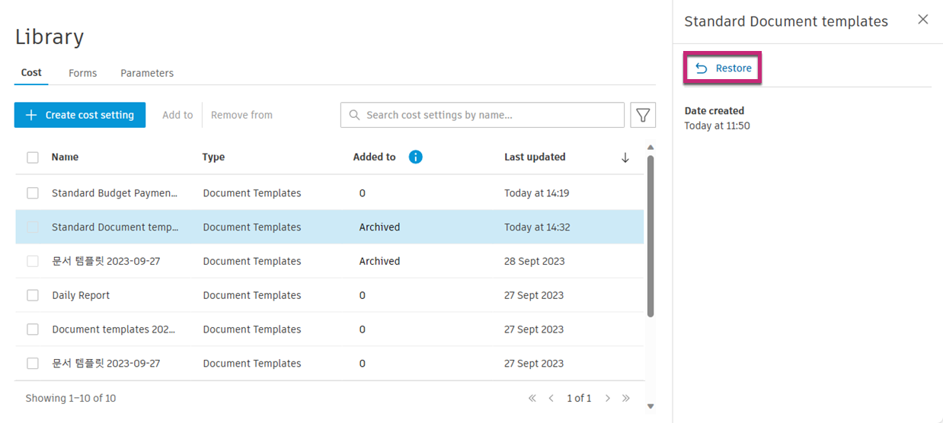Open the Parameters tab
Screen dimensions: 943x423
pyautogui.click(x=147, y=73)
